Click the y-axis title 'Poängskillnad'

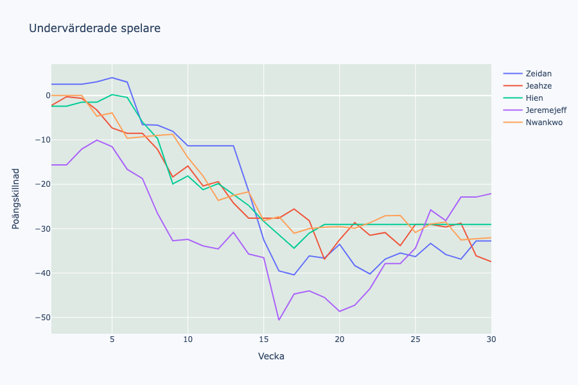click(x=16, y=198)
